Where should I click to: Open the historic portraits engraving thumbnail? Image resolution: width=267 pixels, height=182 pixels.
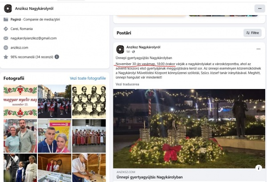[x=89, y=101]
